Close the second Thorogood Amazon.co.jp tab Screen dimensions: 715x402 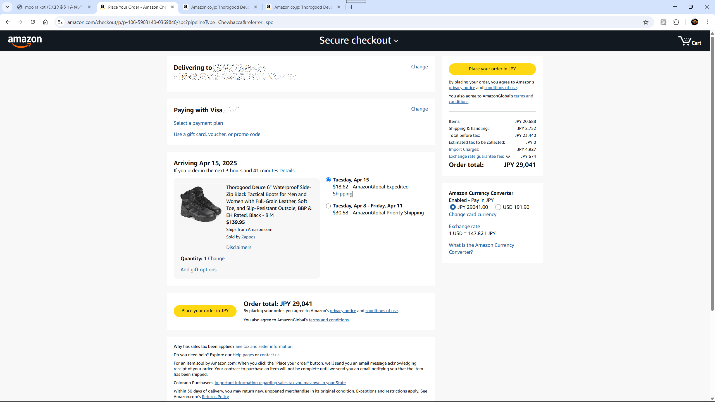tap(339, 7)
